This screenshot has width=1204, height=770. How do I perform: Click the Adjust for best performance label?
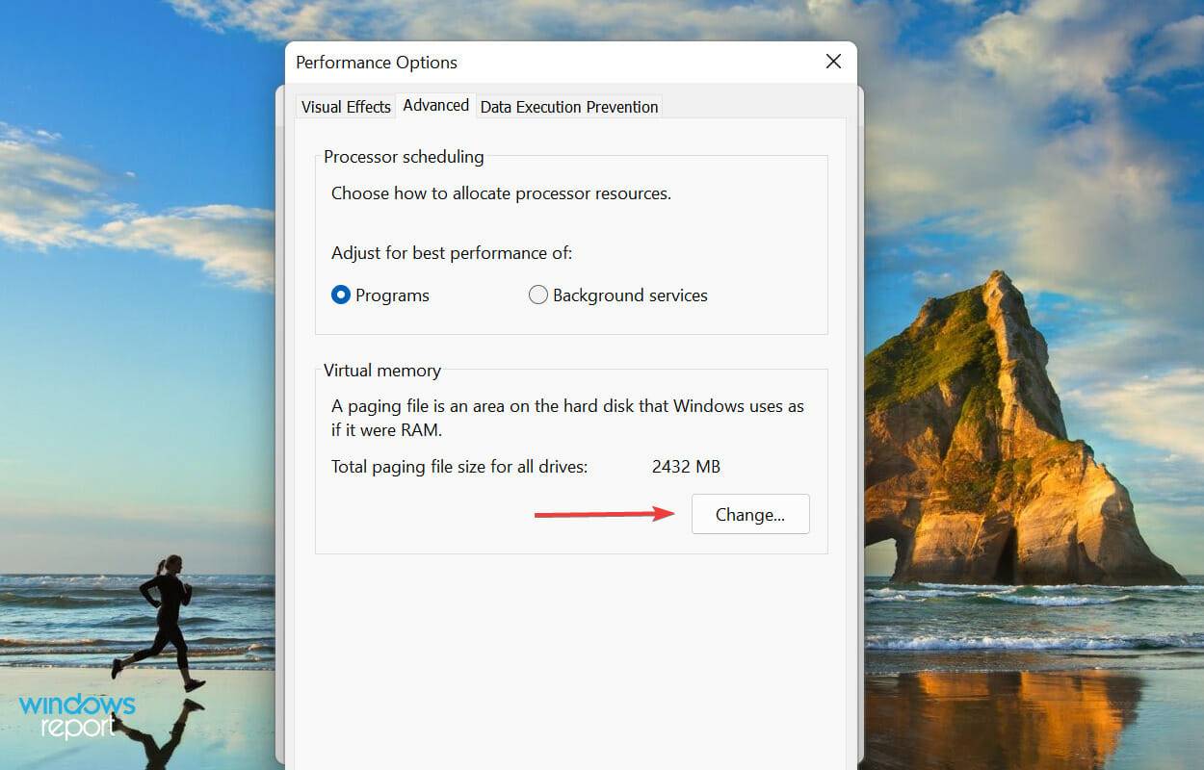point(450,252)
